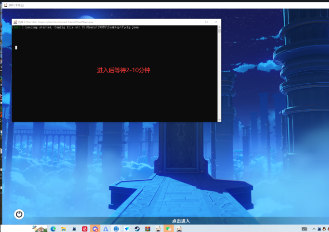Expand the system tray hidden icons chevron

pyautogui.click(x=314, y=229)
